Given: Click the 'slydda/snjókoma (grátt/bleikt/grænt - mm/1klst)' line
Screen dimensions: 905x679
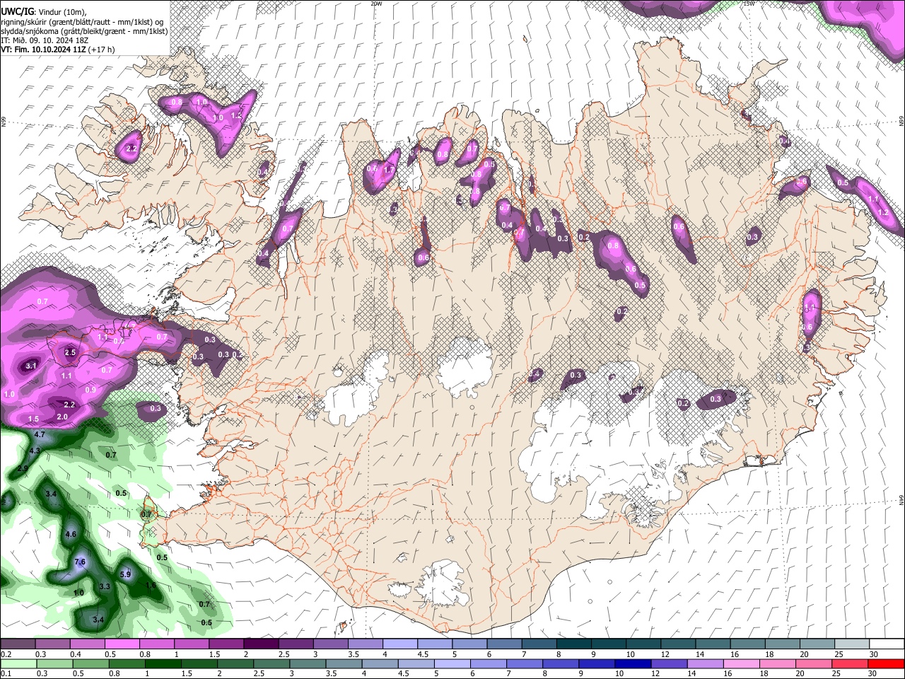Looking at the screenshot, I should [x=84, y=31].
